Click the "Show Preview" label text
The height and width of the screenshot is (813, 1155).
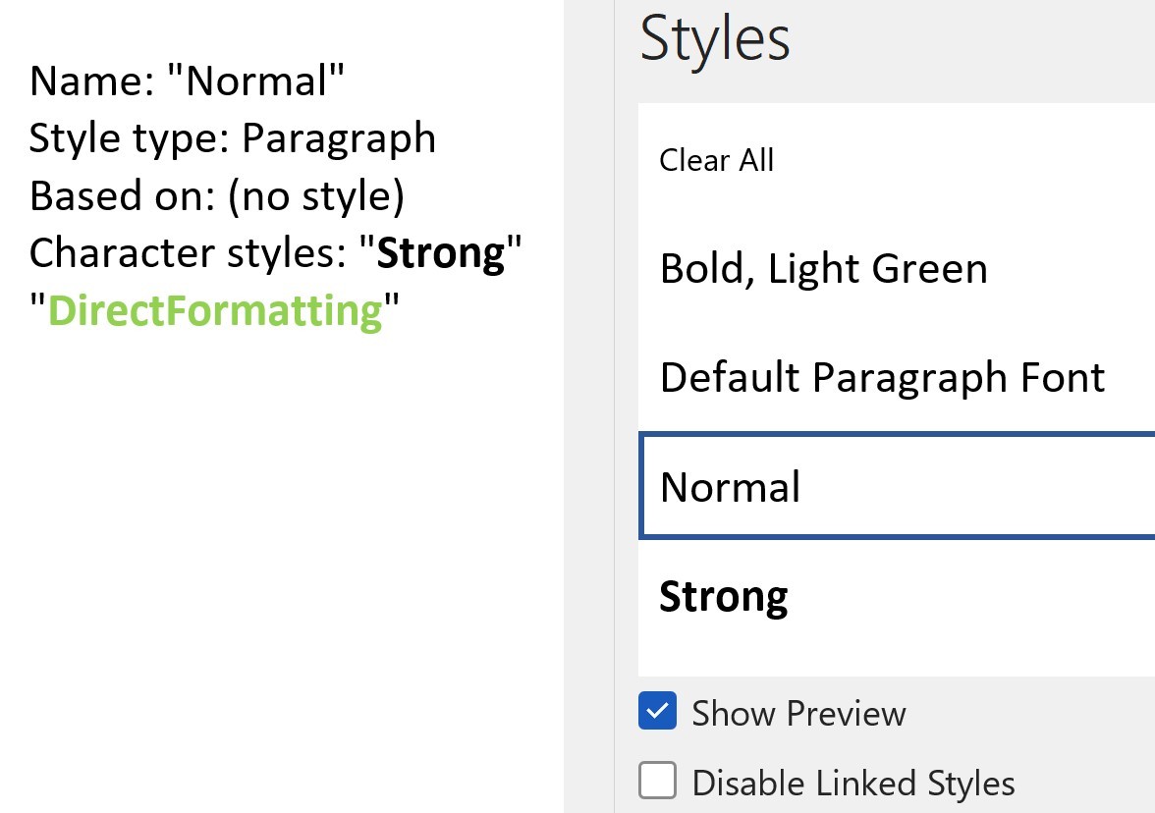(798, 713)
